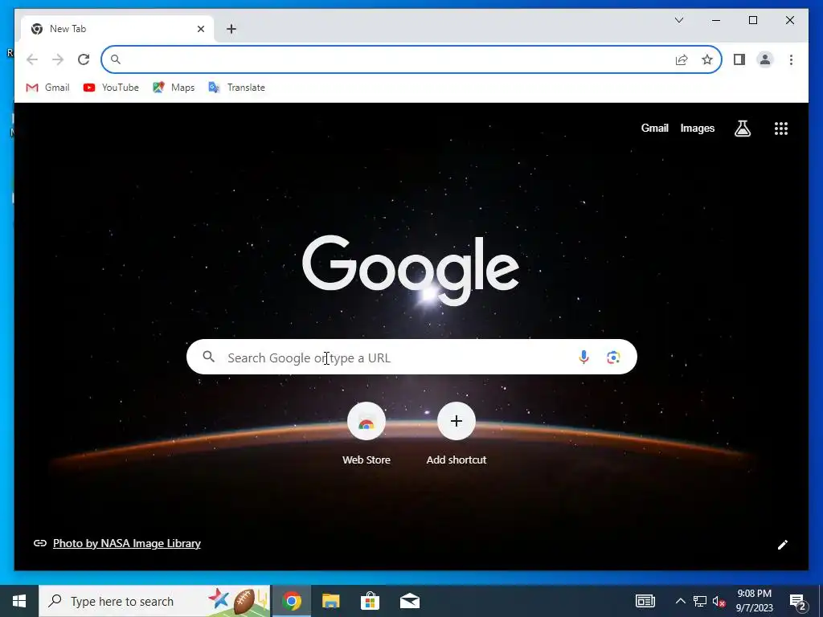Open a new tab with plus button
The image size is (823, 617).
(231, 29)
